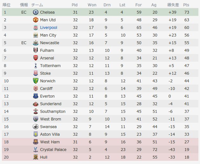Open the Norwich canary badge

36,81
